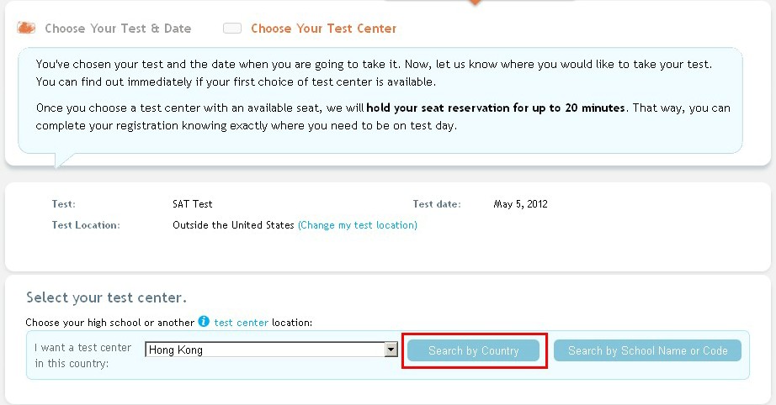
Task: Click the blue info icon near test center
Action: point(204,322)
